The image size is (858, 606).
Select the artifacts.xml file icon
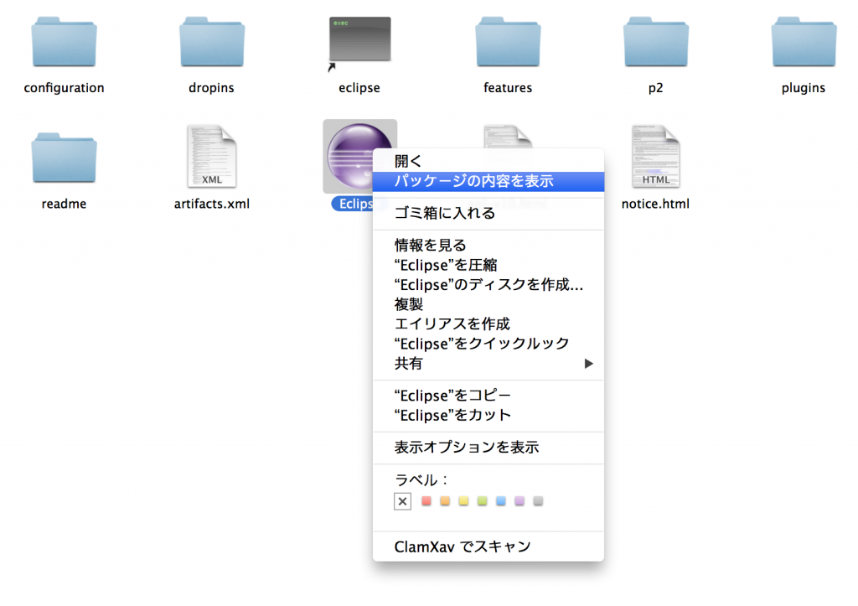[212, 156]
